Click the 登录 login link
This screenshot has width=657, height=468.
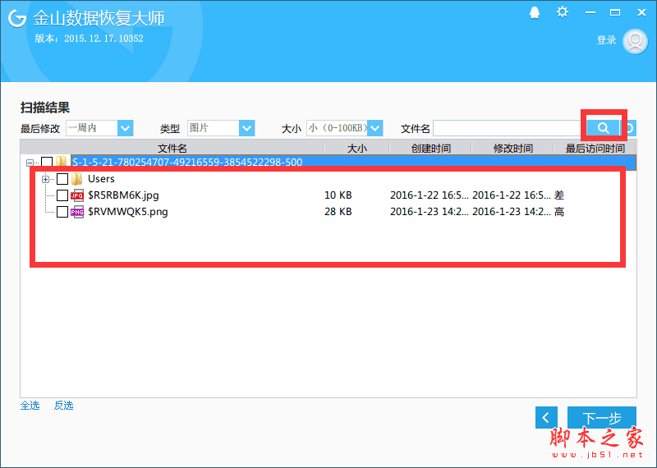[606, 40]
